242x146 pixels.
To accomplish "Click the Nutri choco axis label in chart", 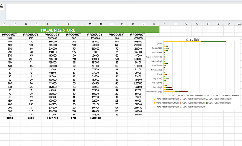I will pos(156,65).
